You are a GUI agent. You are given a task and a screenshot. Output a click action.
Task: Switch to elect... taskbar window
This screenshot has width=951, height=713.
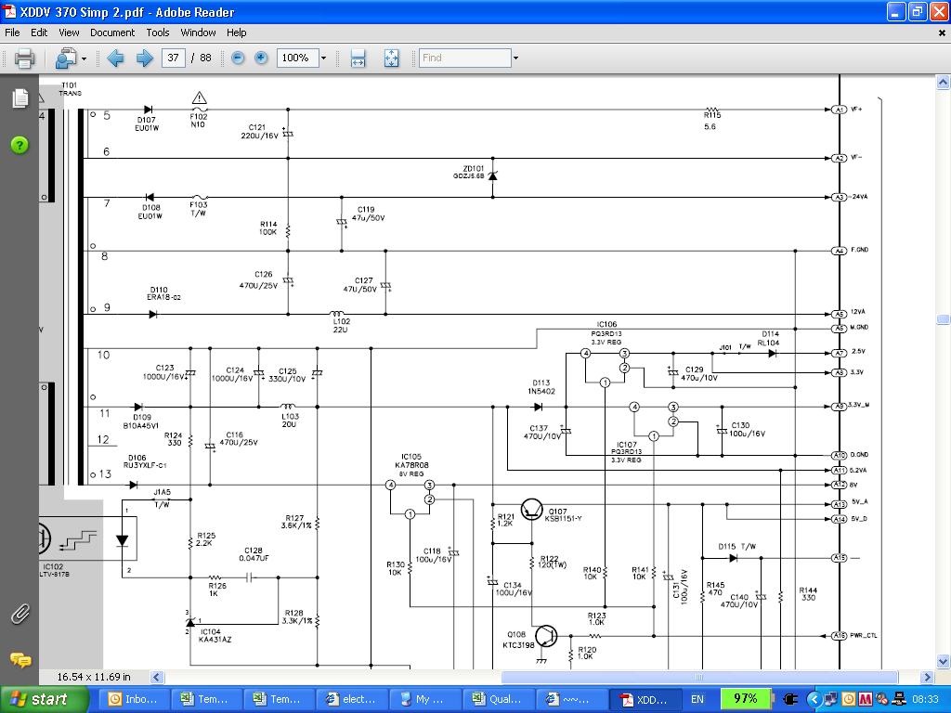352,700
